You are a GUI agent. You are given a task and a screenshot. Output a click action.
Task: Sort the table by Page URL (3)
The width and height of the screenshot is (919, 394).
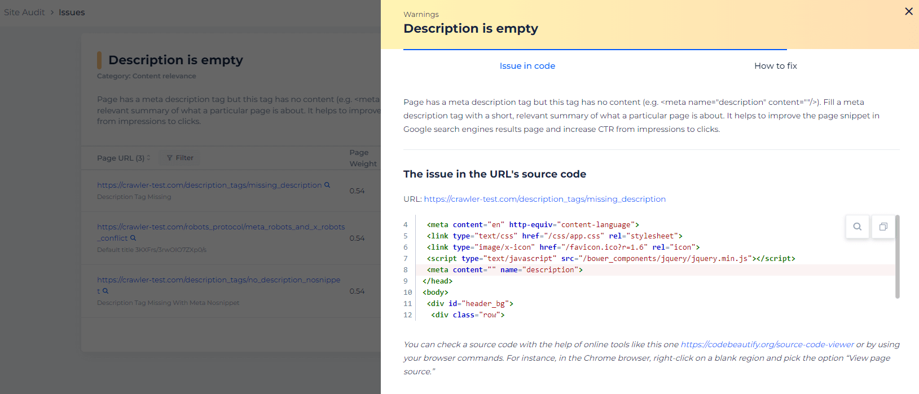click(x=124, y=158)
